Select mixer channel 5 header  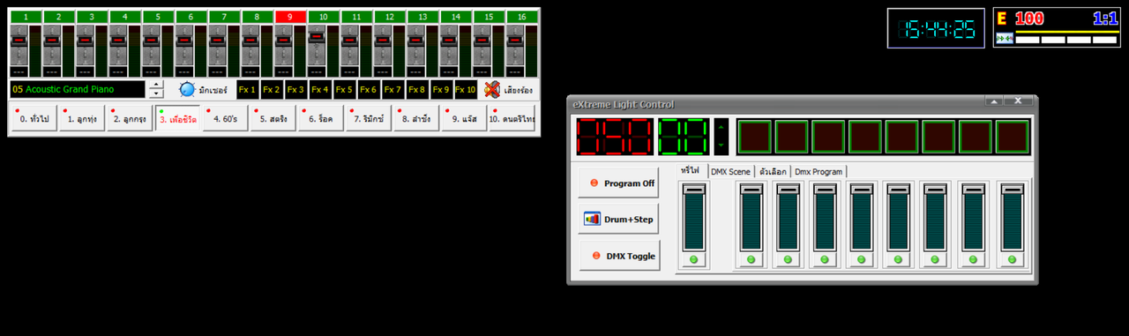(x=159, y=17)
